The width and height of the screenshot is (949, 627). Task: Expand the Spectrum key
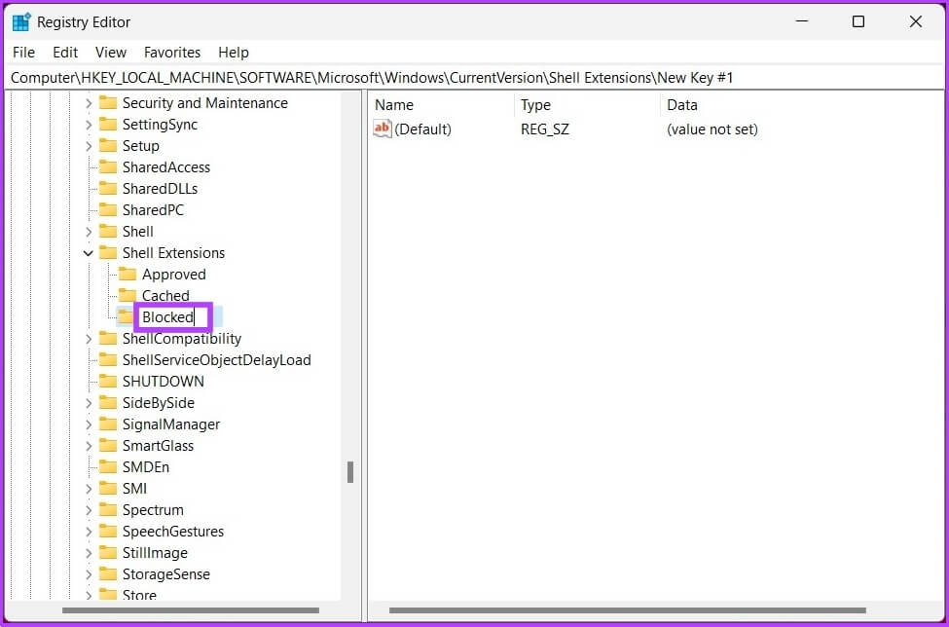click(x=89, y=511)
